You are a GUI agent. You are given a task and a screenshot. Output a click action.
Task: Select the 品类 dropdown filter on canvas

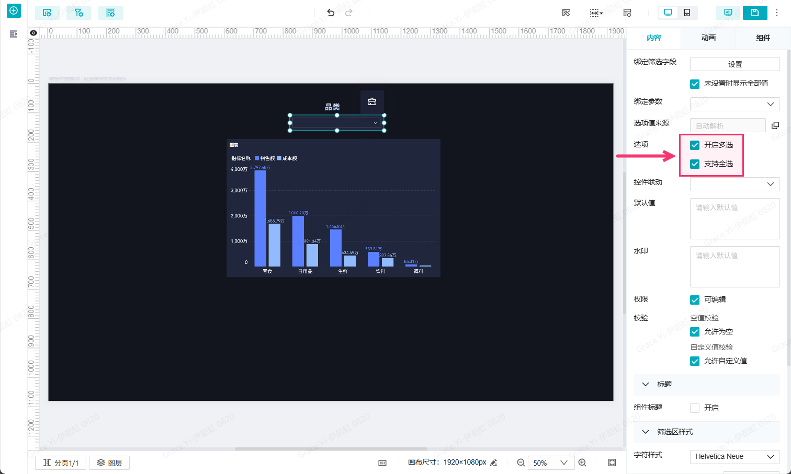[337, 123]
